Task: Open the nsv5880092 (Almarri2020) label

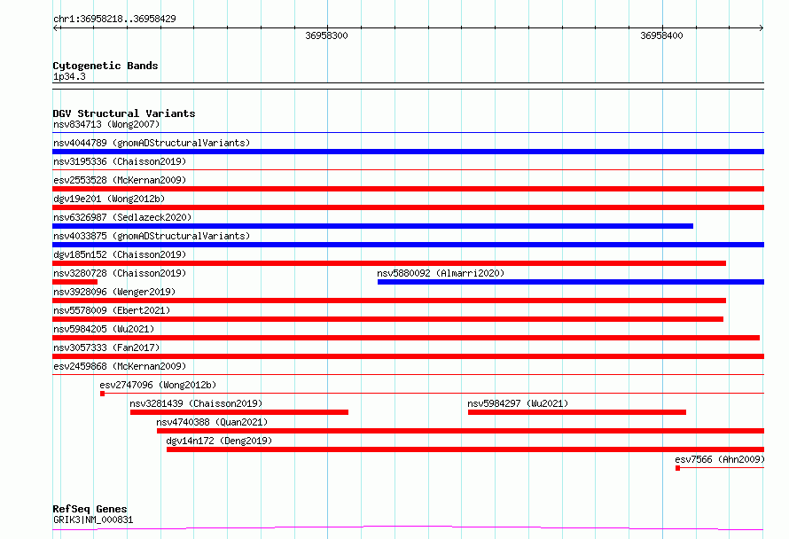Action: 441,273
